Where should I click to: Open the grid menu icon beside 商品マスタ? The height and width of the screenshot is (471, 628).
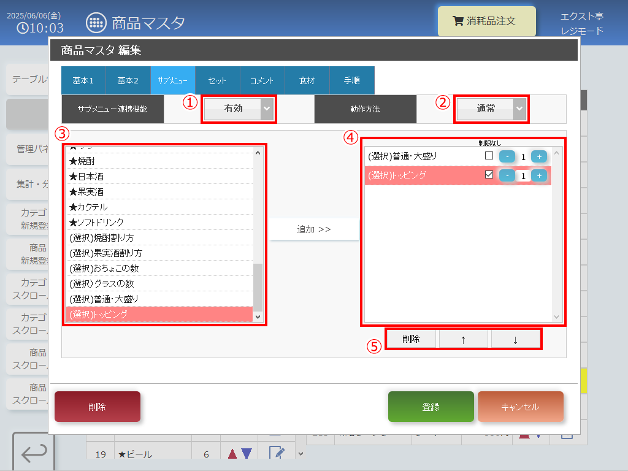pos(96,23)
